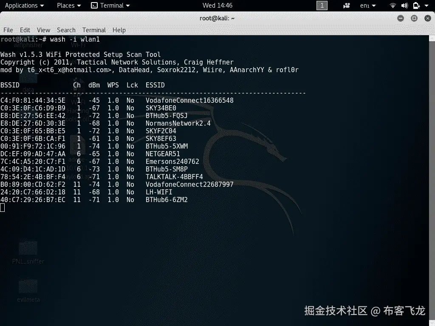Click the battery power icon
Screen dimensions: 435x326
pyautogui.click(x=416, y=6)
